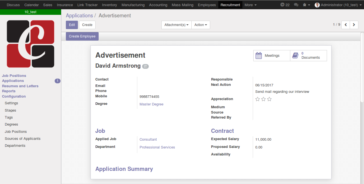This screenshot has width=364, height=184.
Task: Open the More menu dropdown
Action: pos(251,5)
